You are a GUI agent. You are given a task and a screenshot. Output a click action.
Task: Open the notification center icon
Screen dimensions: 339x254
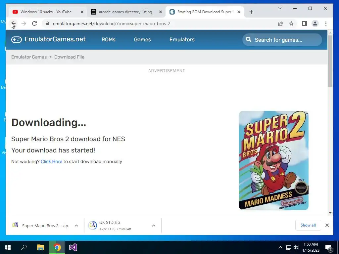click(328, 248)
